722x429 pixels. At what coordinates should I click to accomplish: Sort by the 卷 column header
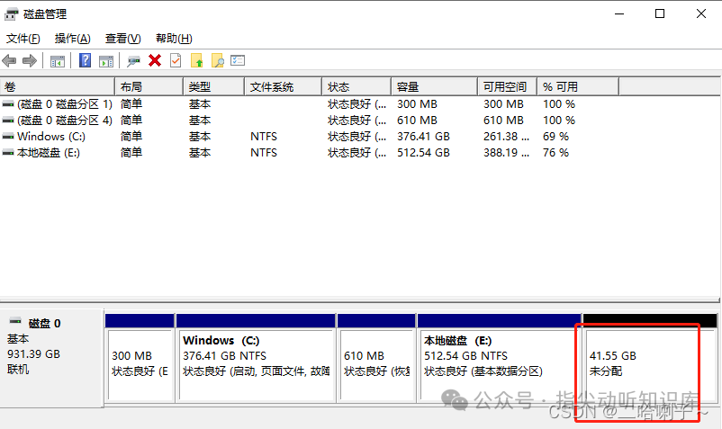coord(57,87)
